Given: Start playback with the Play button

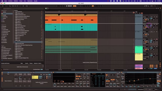Looking at the screenshot, I should [67, 6].
